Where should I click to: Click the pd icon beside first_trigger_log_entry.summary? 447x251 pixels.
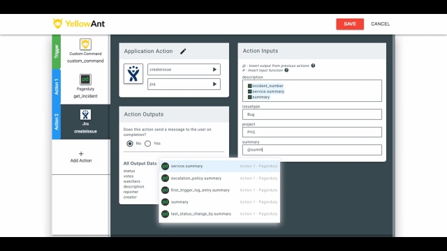165,190
